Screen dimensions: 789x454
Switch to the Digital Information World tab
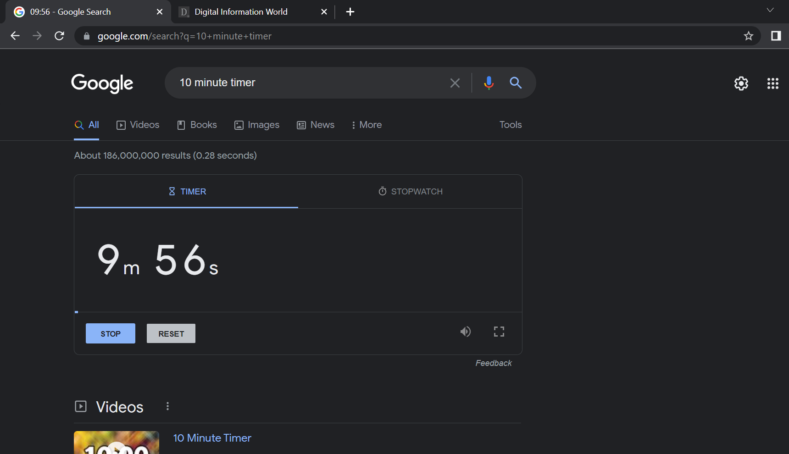pyautogui.click(x=253, y=12)
